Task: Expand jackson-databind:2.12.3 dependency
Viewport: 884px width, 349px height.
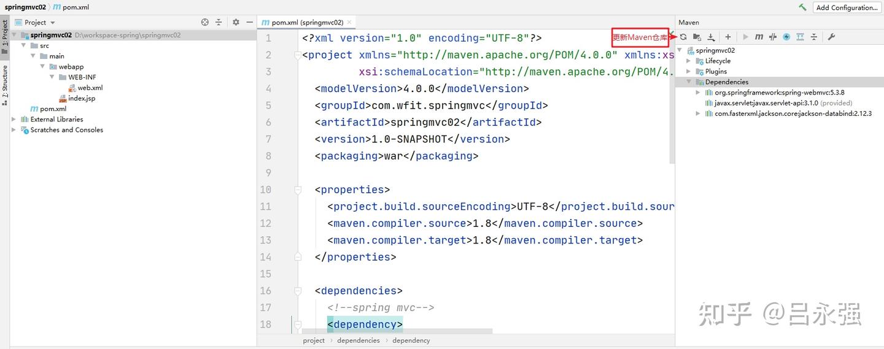Action: [698, 113]
